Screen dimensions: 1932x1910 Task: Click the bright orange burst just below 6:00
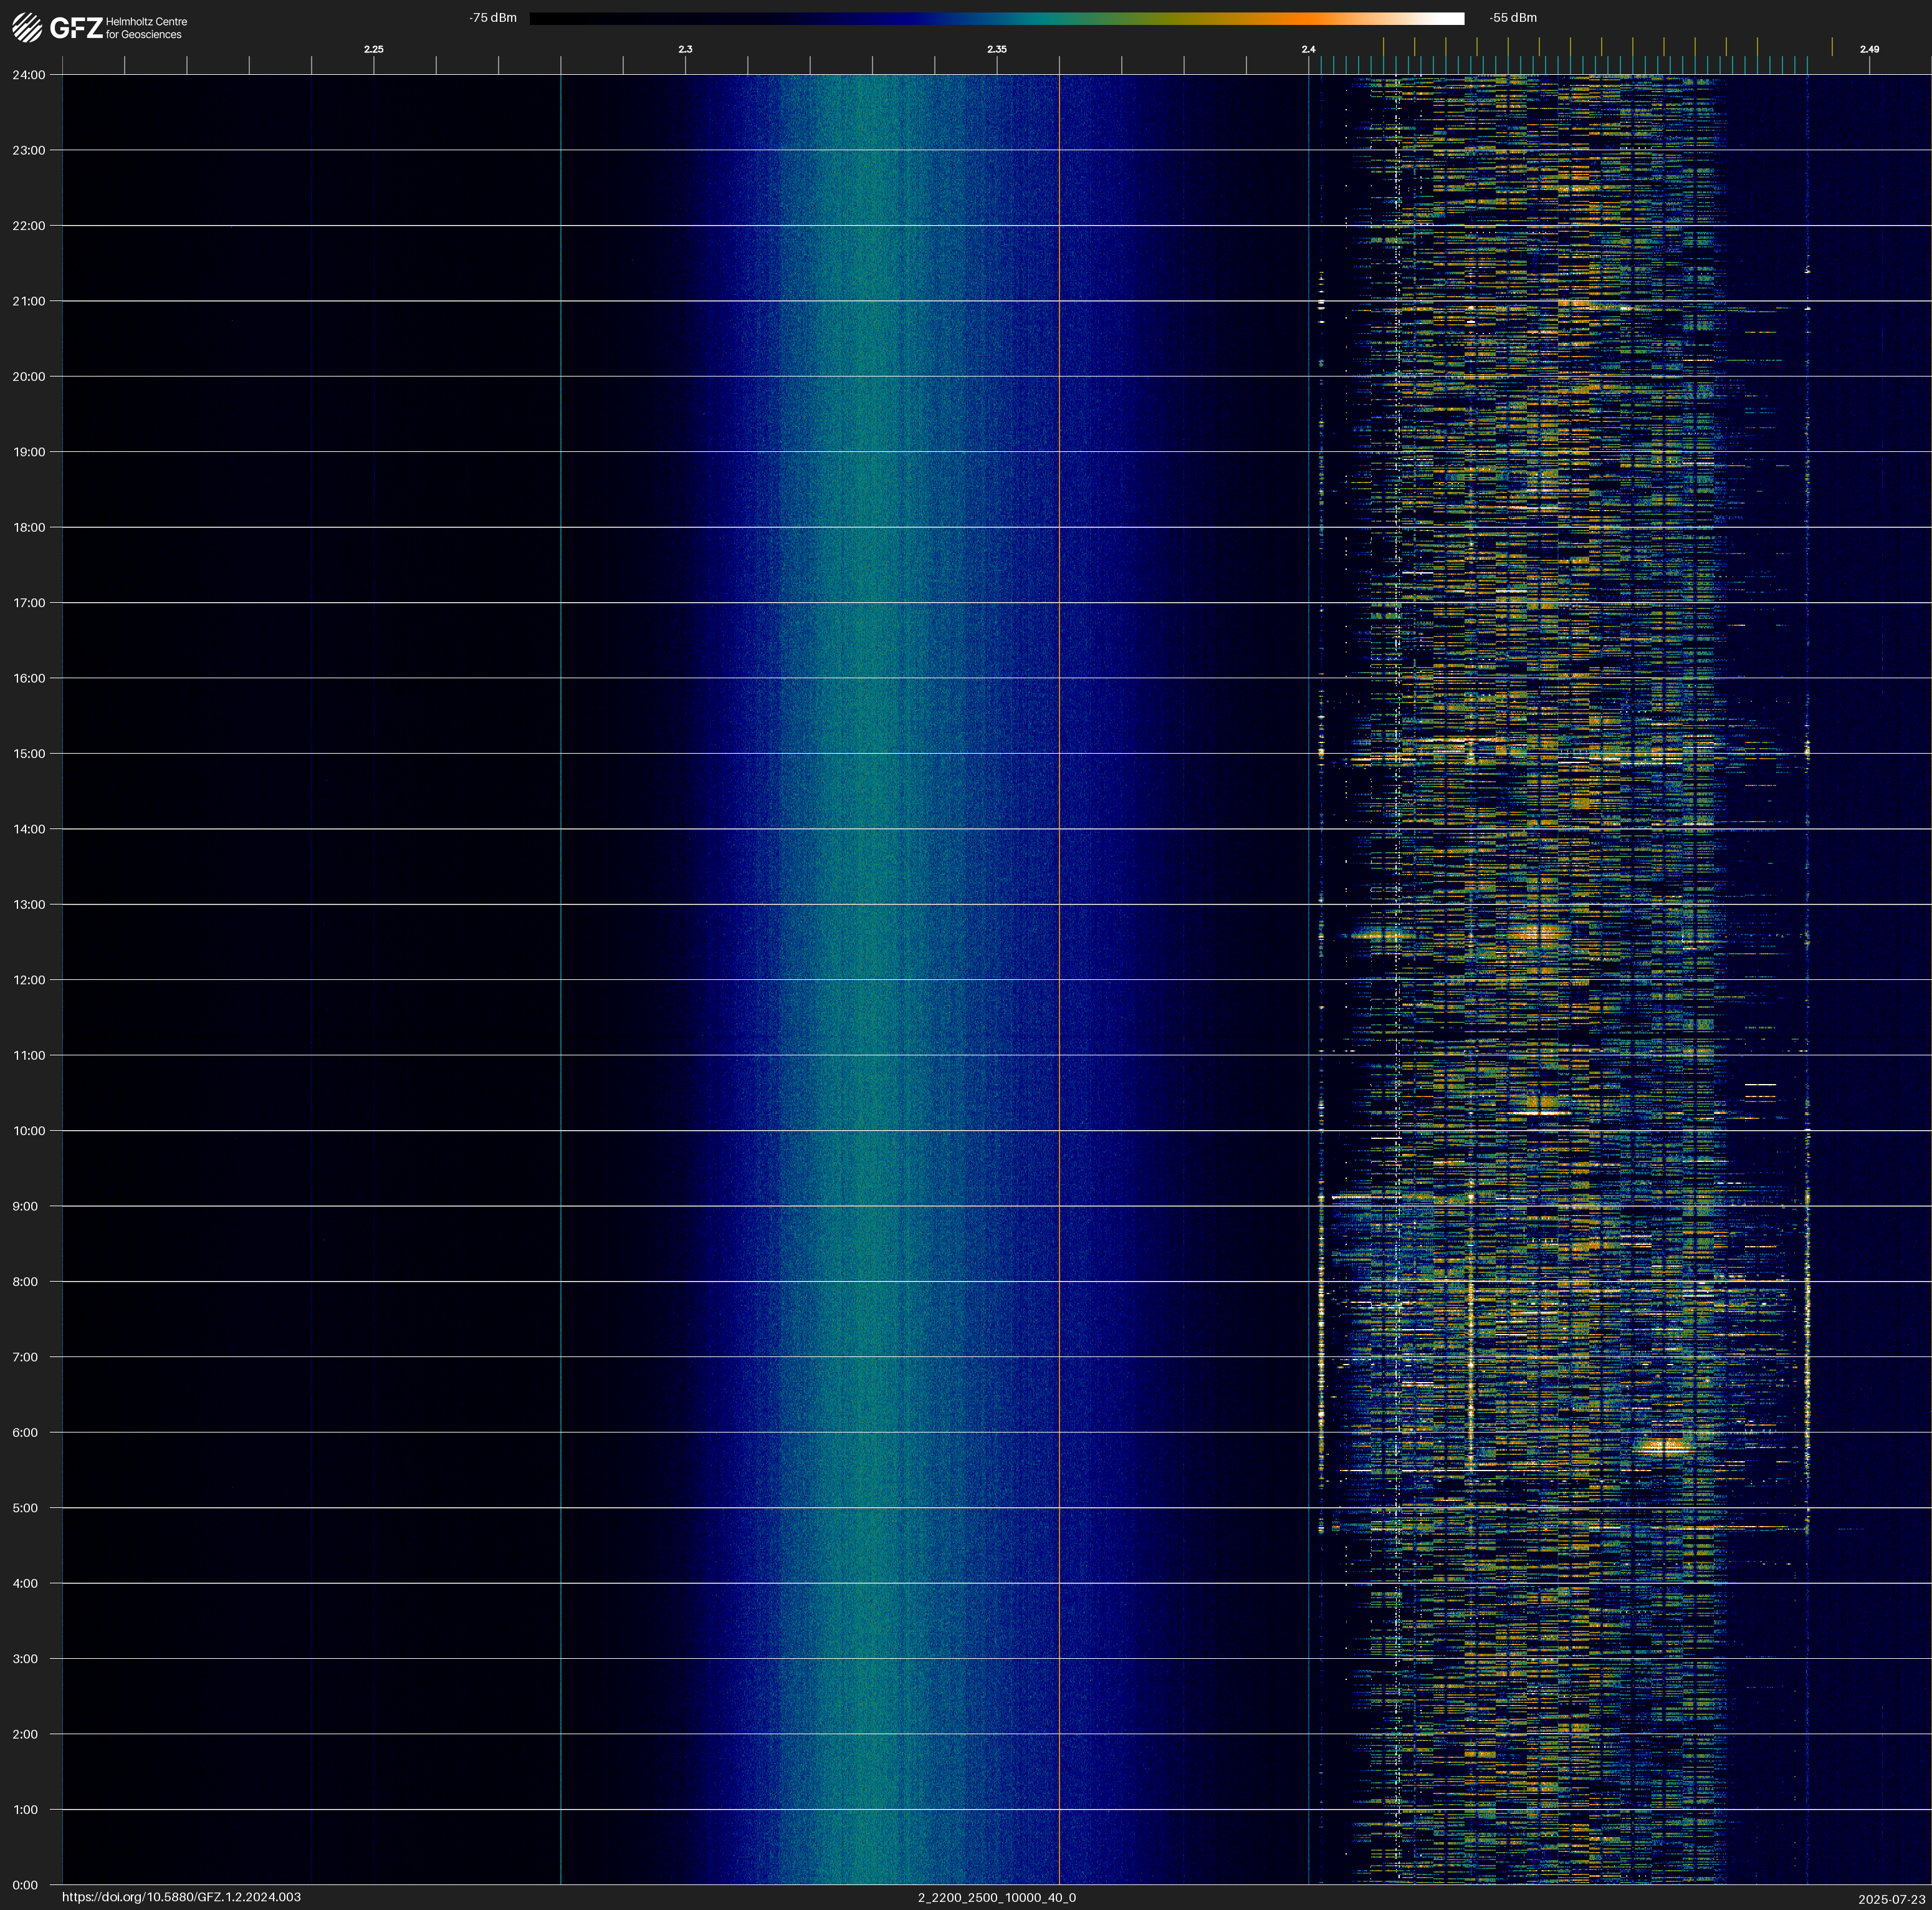pyautogui.click(x=1663, y=1445)
